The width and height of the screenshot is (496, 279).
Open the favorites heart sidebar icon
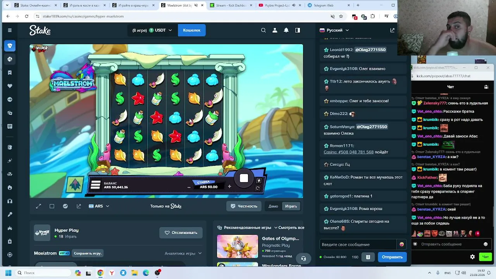tap(10, 86)
